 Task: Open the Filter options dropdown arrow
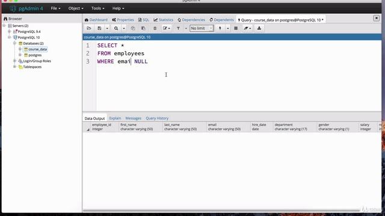point(186,28)
